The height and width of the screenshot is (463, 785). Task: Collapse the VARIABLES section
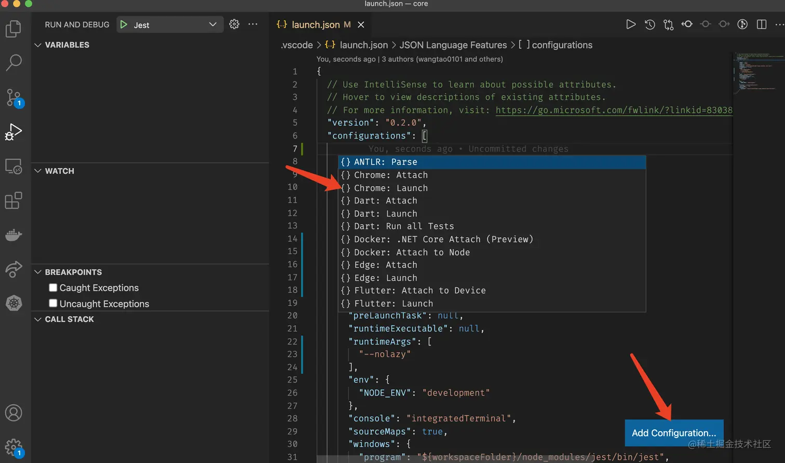38,45
